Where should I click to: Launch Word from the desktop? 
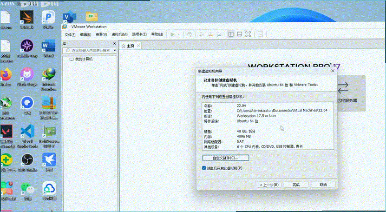coord(48,46)
